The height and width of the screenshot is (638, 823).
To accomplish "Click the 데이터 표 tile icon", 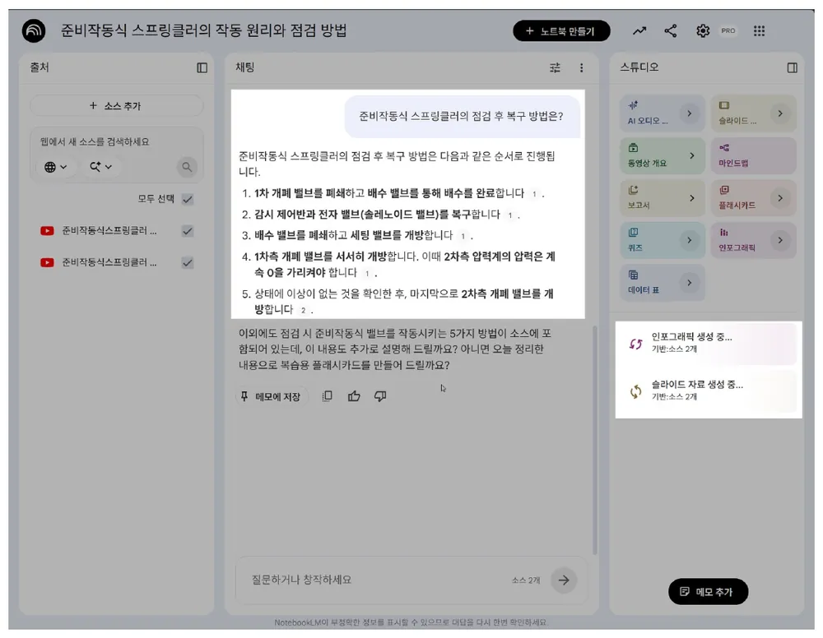I will 634,275.
